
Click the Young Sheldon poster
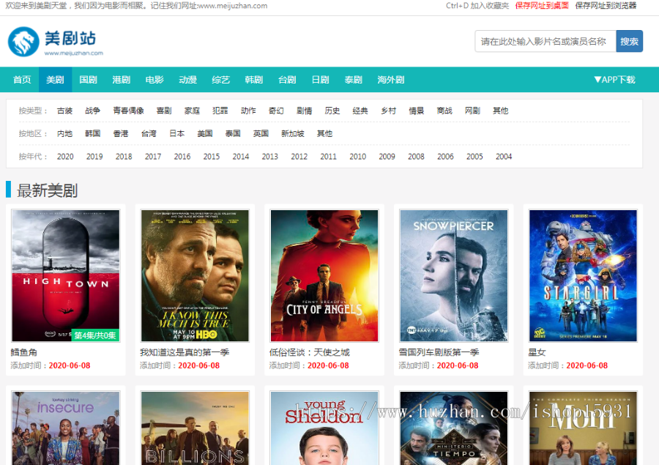pos(324,428)
